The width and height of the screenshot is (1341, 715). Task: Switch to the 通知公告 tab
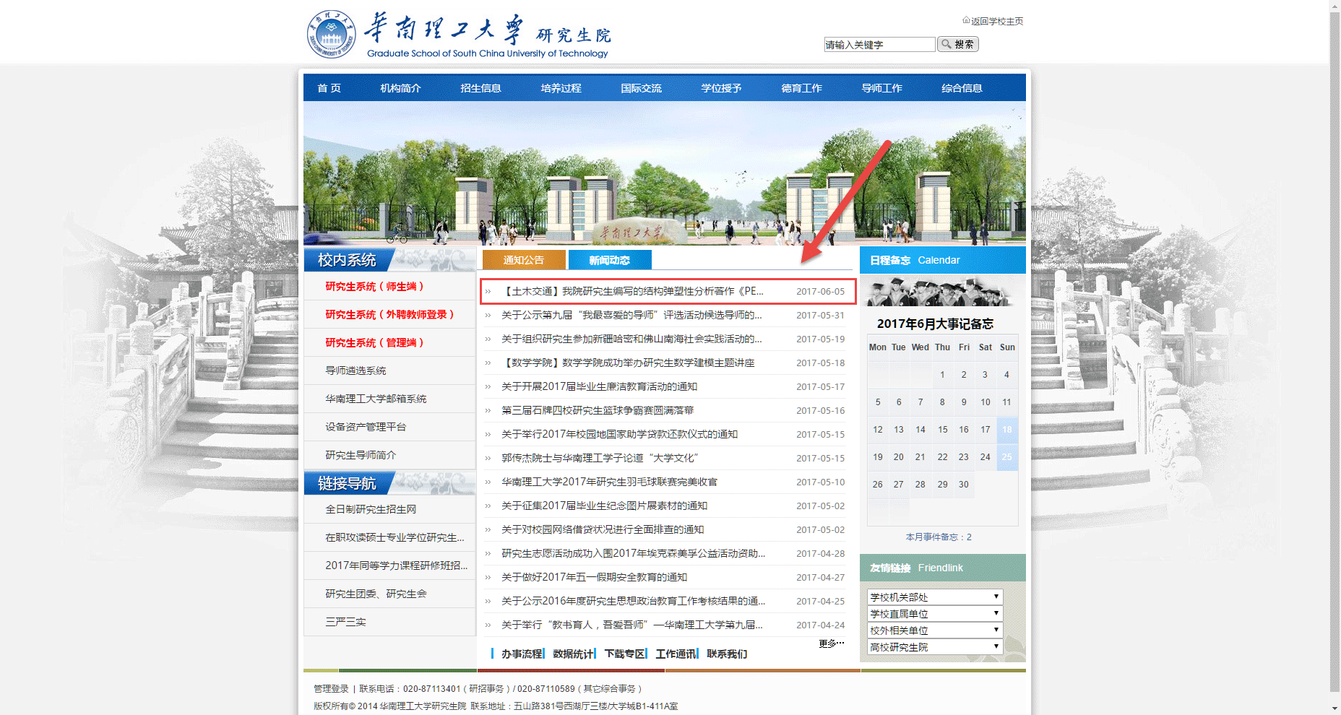click(x=524, y=260)
